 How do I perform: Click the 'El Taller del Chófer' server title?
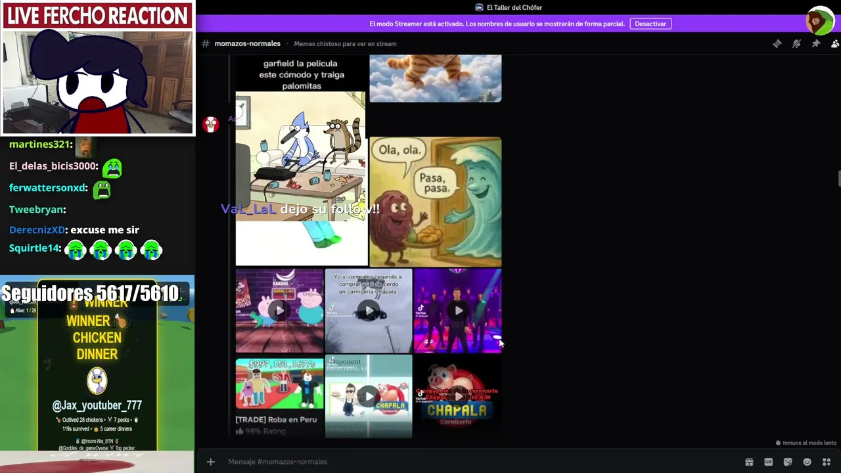coord(514,7)
